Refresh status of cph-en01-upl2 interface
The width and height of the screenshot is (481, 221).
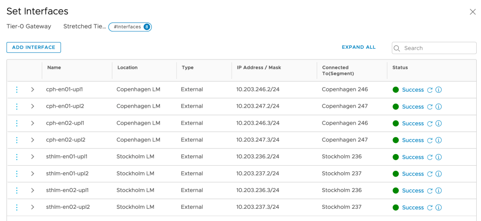(x=429, y=107)
